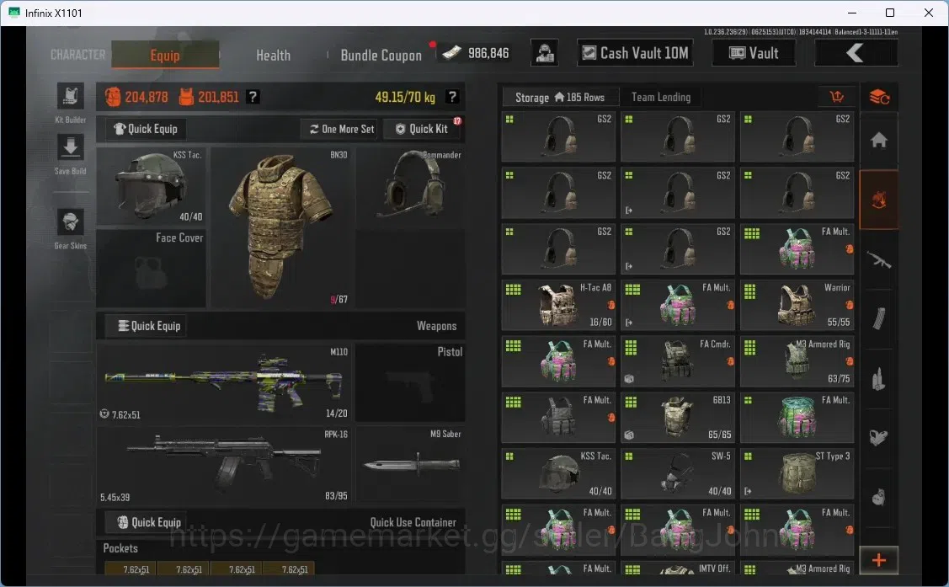
Task: Select the 6B13 65/65 armor in storage
Action: click(x=677, y=418)
